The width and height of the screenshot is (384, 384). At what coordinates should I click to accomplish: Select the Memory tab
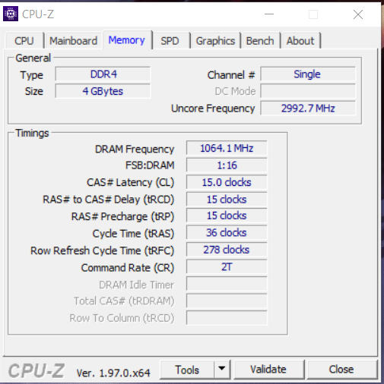click(127, 40)
